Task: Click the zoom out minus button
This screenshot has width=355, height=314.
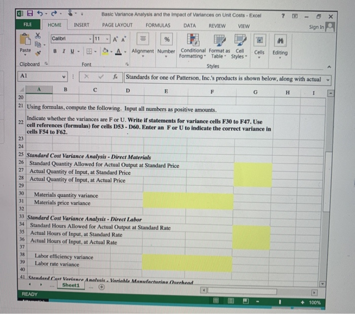Action: coord(258,301)
